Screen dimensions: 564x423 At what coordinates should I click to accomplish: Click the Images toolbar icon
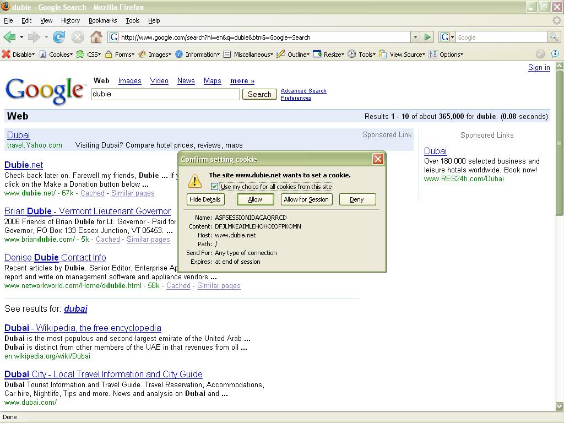pyautogui.click(x=143, y=55)
